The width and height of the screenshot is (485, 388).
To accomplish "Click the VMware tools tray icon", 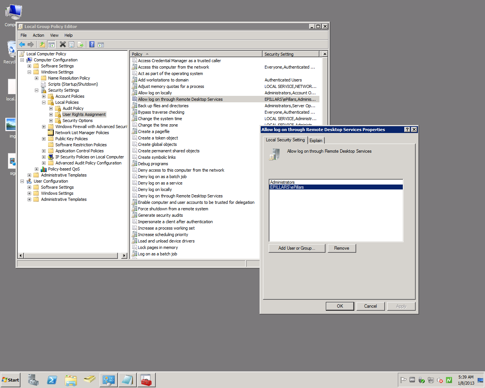I will pos(412,380).
